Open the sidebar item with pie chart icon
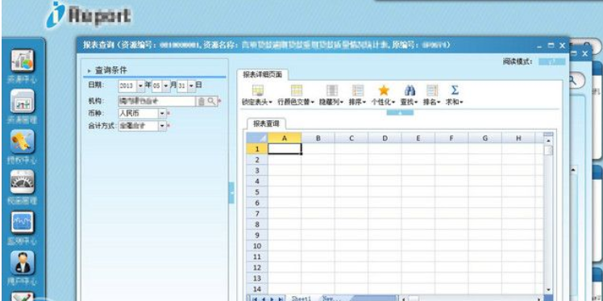 pos(23,61)
